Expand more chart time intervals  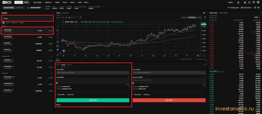[x=74, y=17]
